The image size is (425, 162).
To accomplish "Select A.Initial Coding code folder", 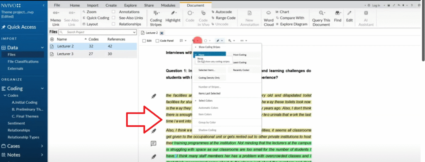I will (x=24, y=102).
